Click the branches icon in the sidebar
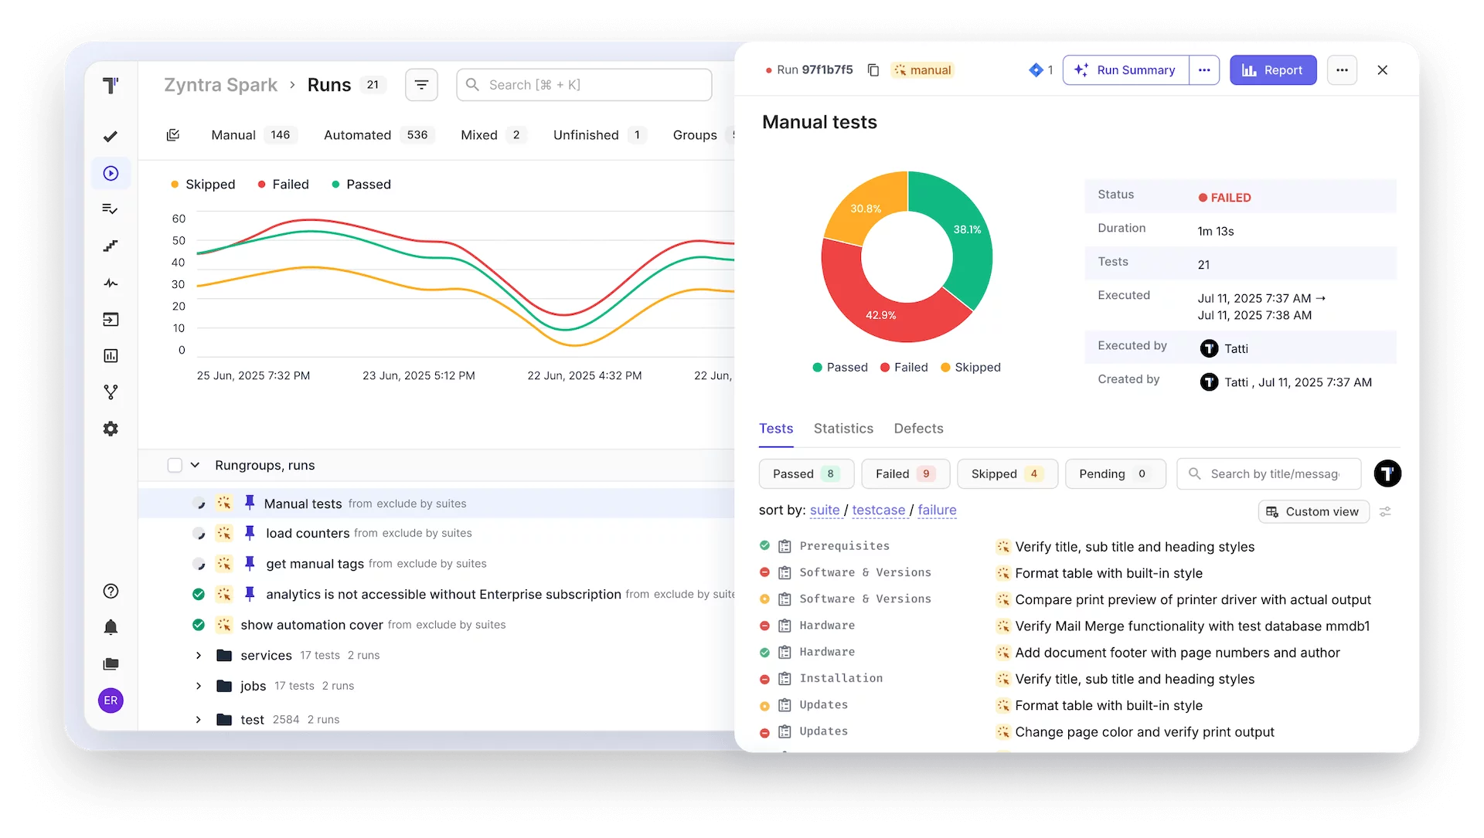Image resolution: width=1484 pixels, height=838 pixels. [111, 392]
